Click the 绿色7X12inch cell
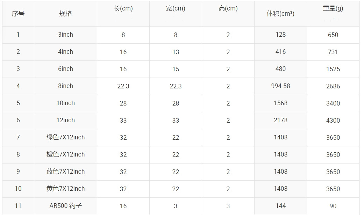The image size is (364, 218). tap(65, 137)
